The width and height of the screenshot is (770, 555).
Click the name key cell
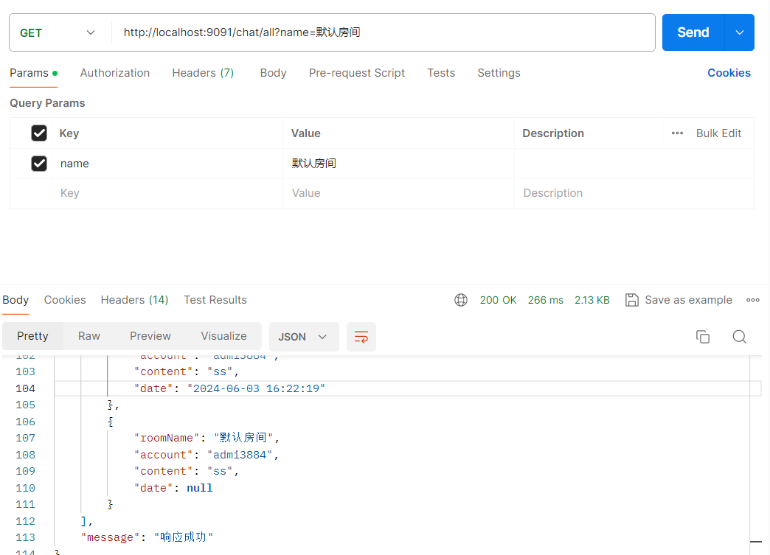(x=167, y=164)
